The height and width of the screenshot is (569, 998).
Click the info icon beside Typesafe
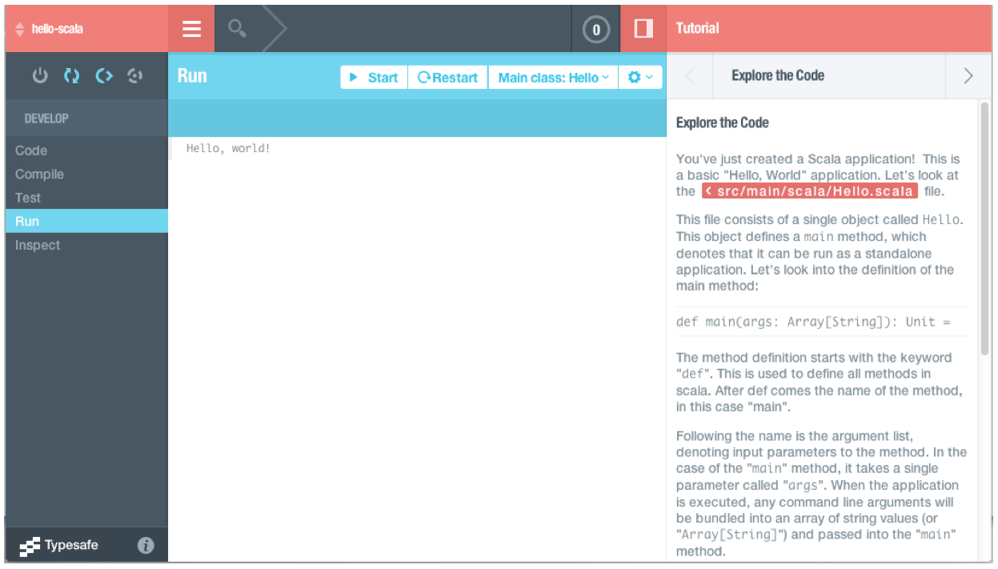(146, 546)
